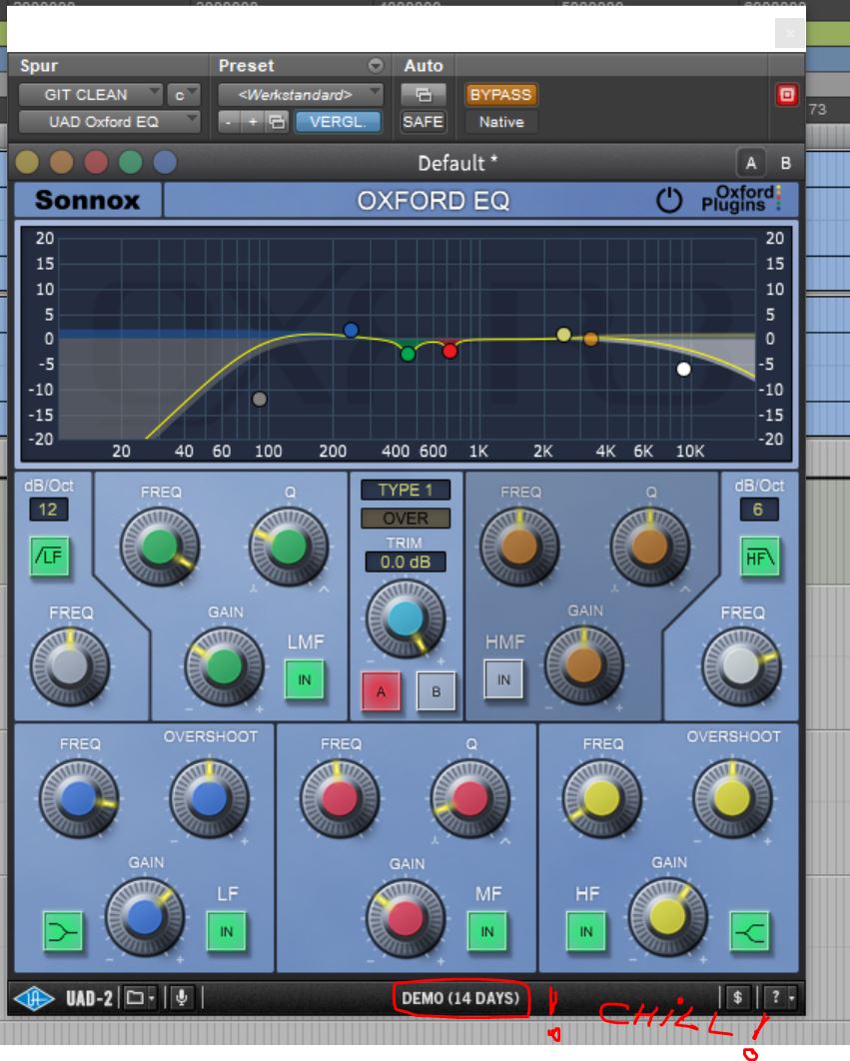Select EQ state B next to A

pyautogui.click(x=785, y=163)
